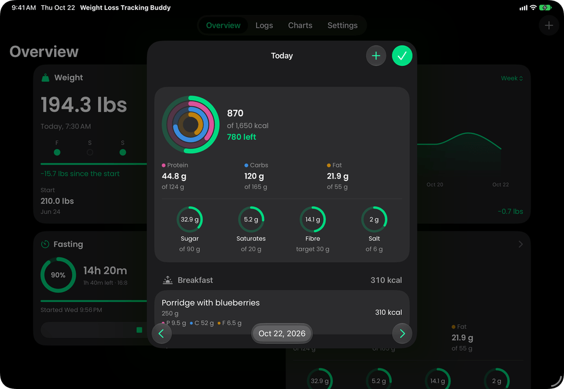Image resolution: width=564 pixels, height=389 pixels.
Task: Tap the Fibre 14.1 g ring
Action: coord(313,220)
